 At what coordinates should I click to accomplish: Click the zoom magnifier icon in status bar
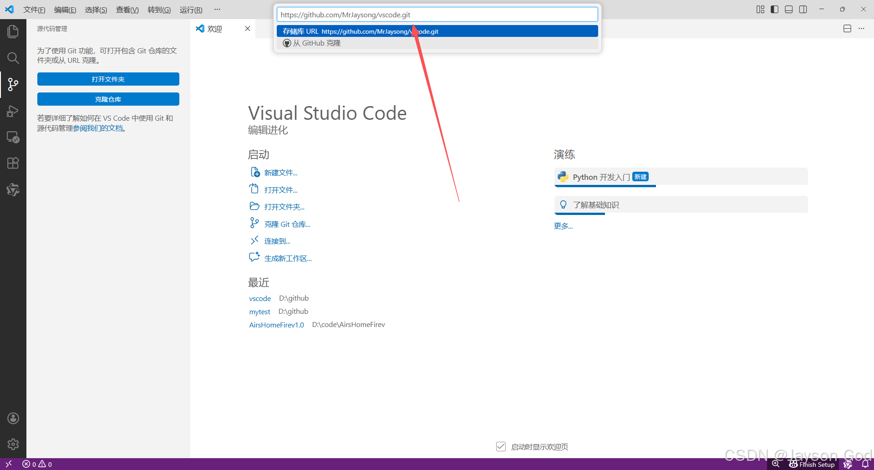click(776, 464)
